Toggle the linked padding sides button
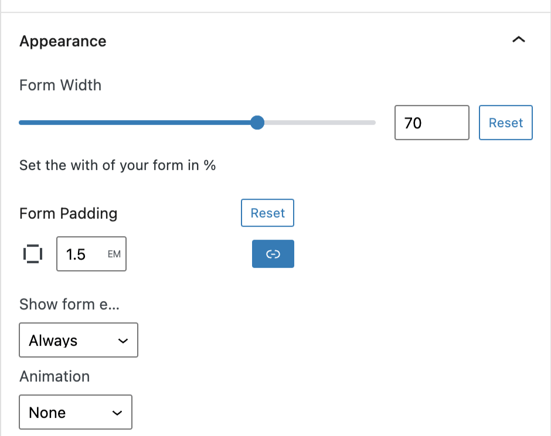This screenshot has height=436, width=551. (273, 254)
